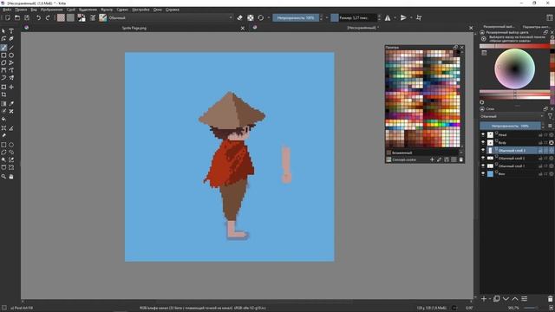Expand the opacity slider options arrow in toolbar
Image resolution: width=555 pixels, height=312 pixels.
[326, 17]
